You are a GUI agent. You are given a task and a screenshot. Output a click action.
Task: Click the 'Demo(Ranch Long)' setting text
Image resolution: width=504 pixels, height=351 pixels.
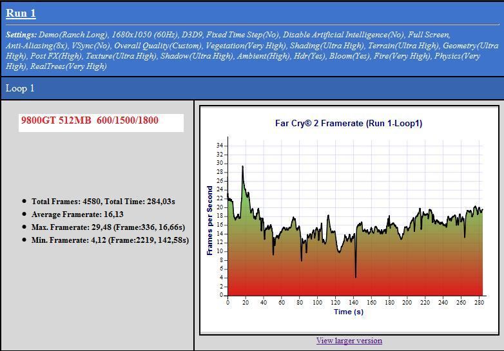(73, 35)
